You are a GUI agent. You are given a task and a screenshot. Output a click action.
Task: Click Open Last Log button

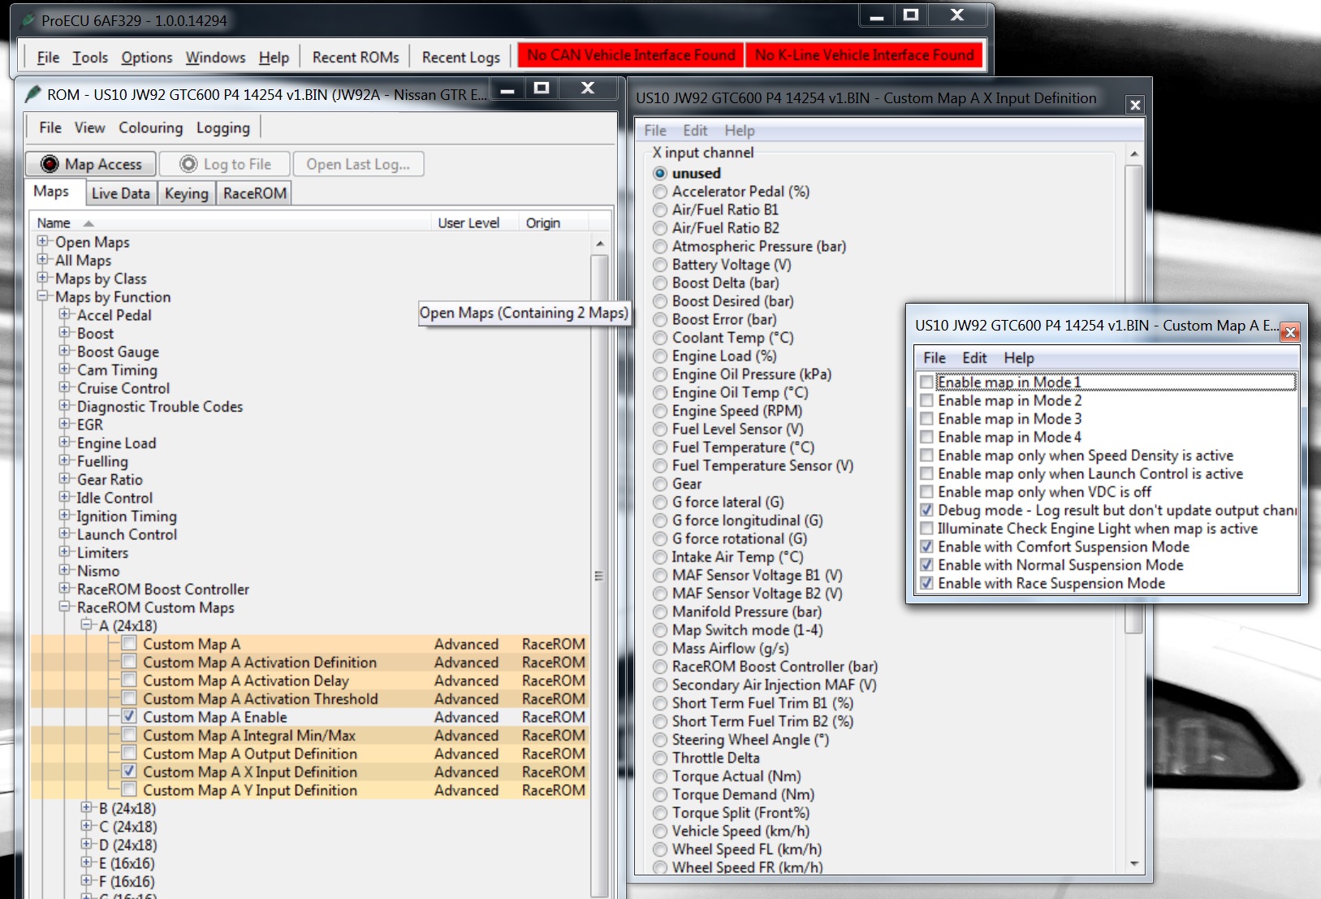358,164
